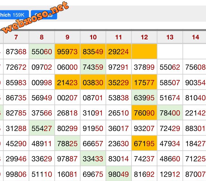This screenshot has width=206, height=181.
Task: Click cell with number 00207
Action: pos(67,98)
